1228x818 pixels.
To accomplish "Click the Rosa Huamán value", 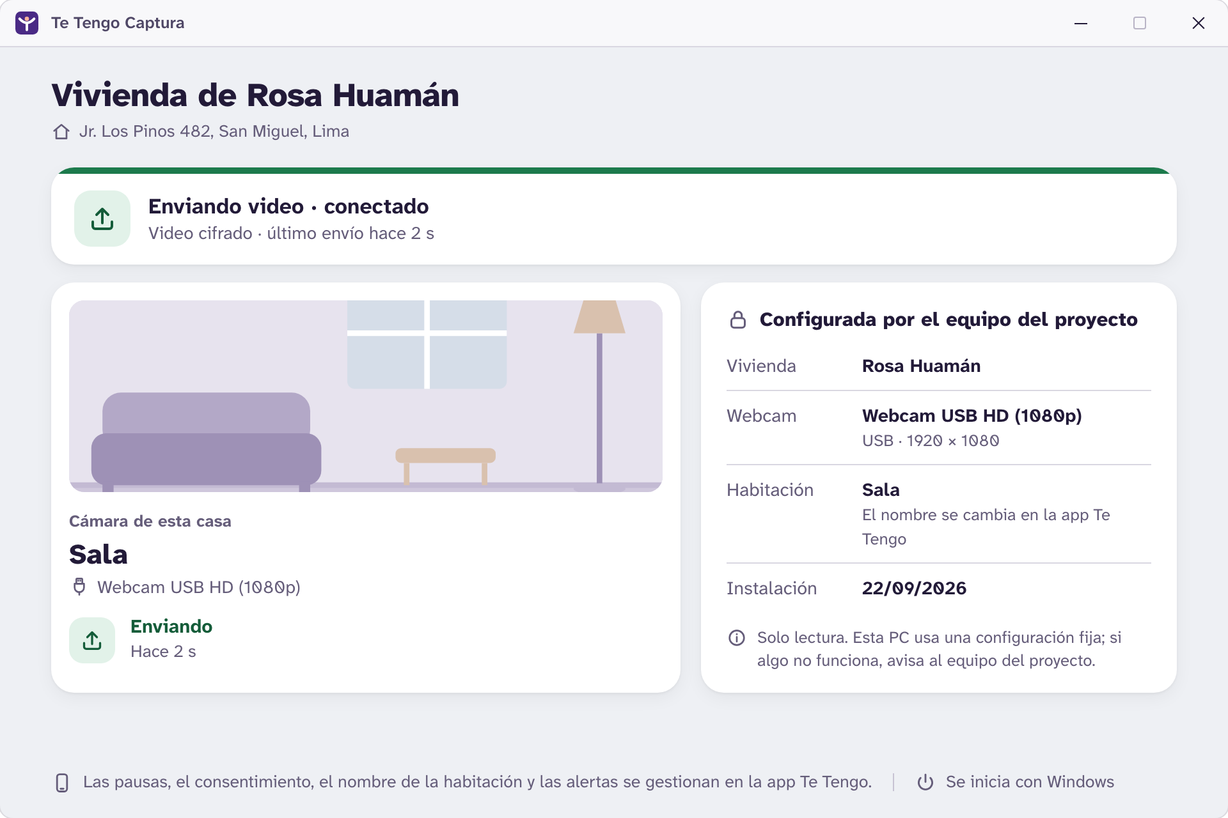I will pyautogui.click(x=921, y=366).
